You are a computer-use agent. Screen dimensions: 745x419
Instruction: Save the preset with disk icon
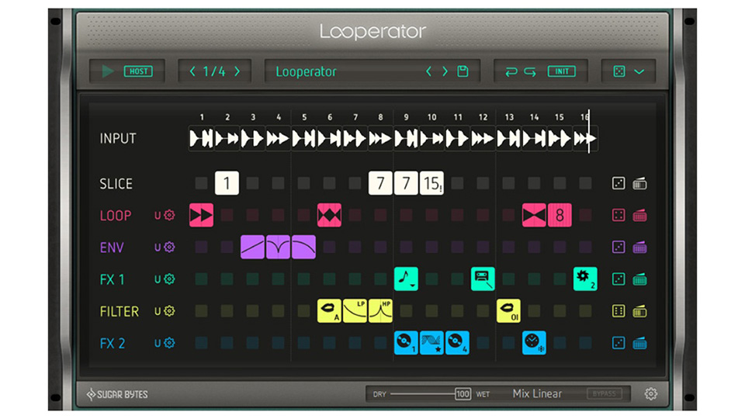(x=463, y=71)
